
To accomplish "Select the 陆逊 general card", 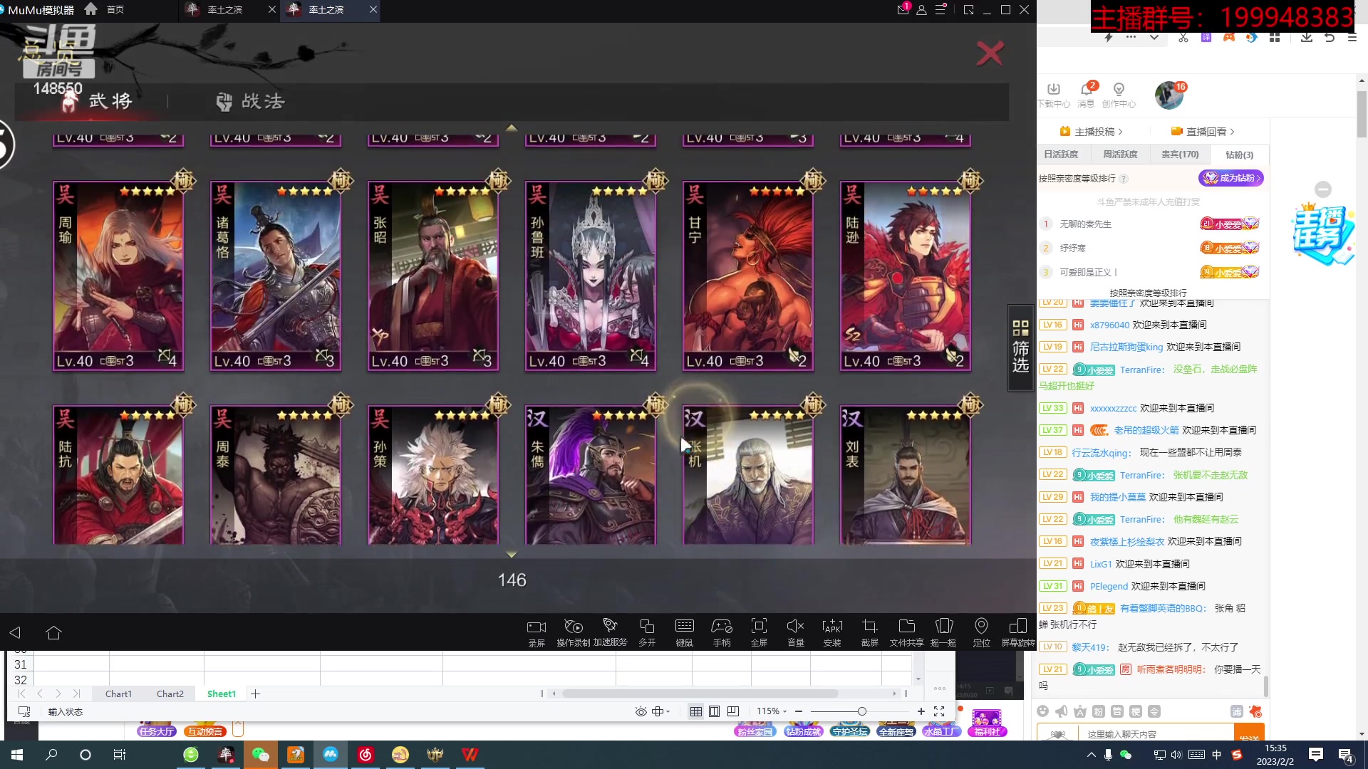I will tap(906, 276).
